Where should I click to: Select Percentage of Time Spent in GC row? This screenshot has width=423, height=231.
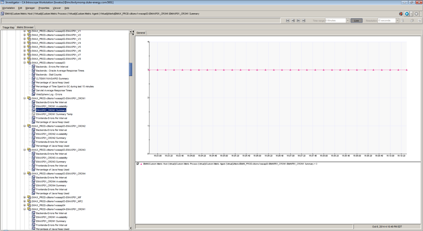tap(65, 86)
